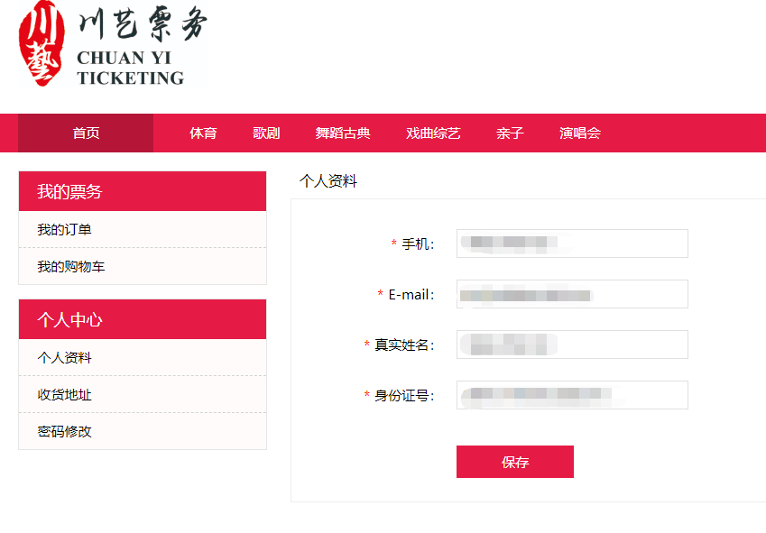Click the 我的票务 section header

coord(143,191)
